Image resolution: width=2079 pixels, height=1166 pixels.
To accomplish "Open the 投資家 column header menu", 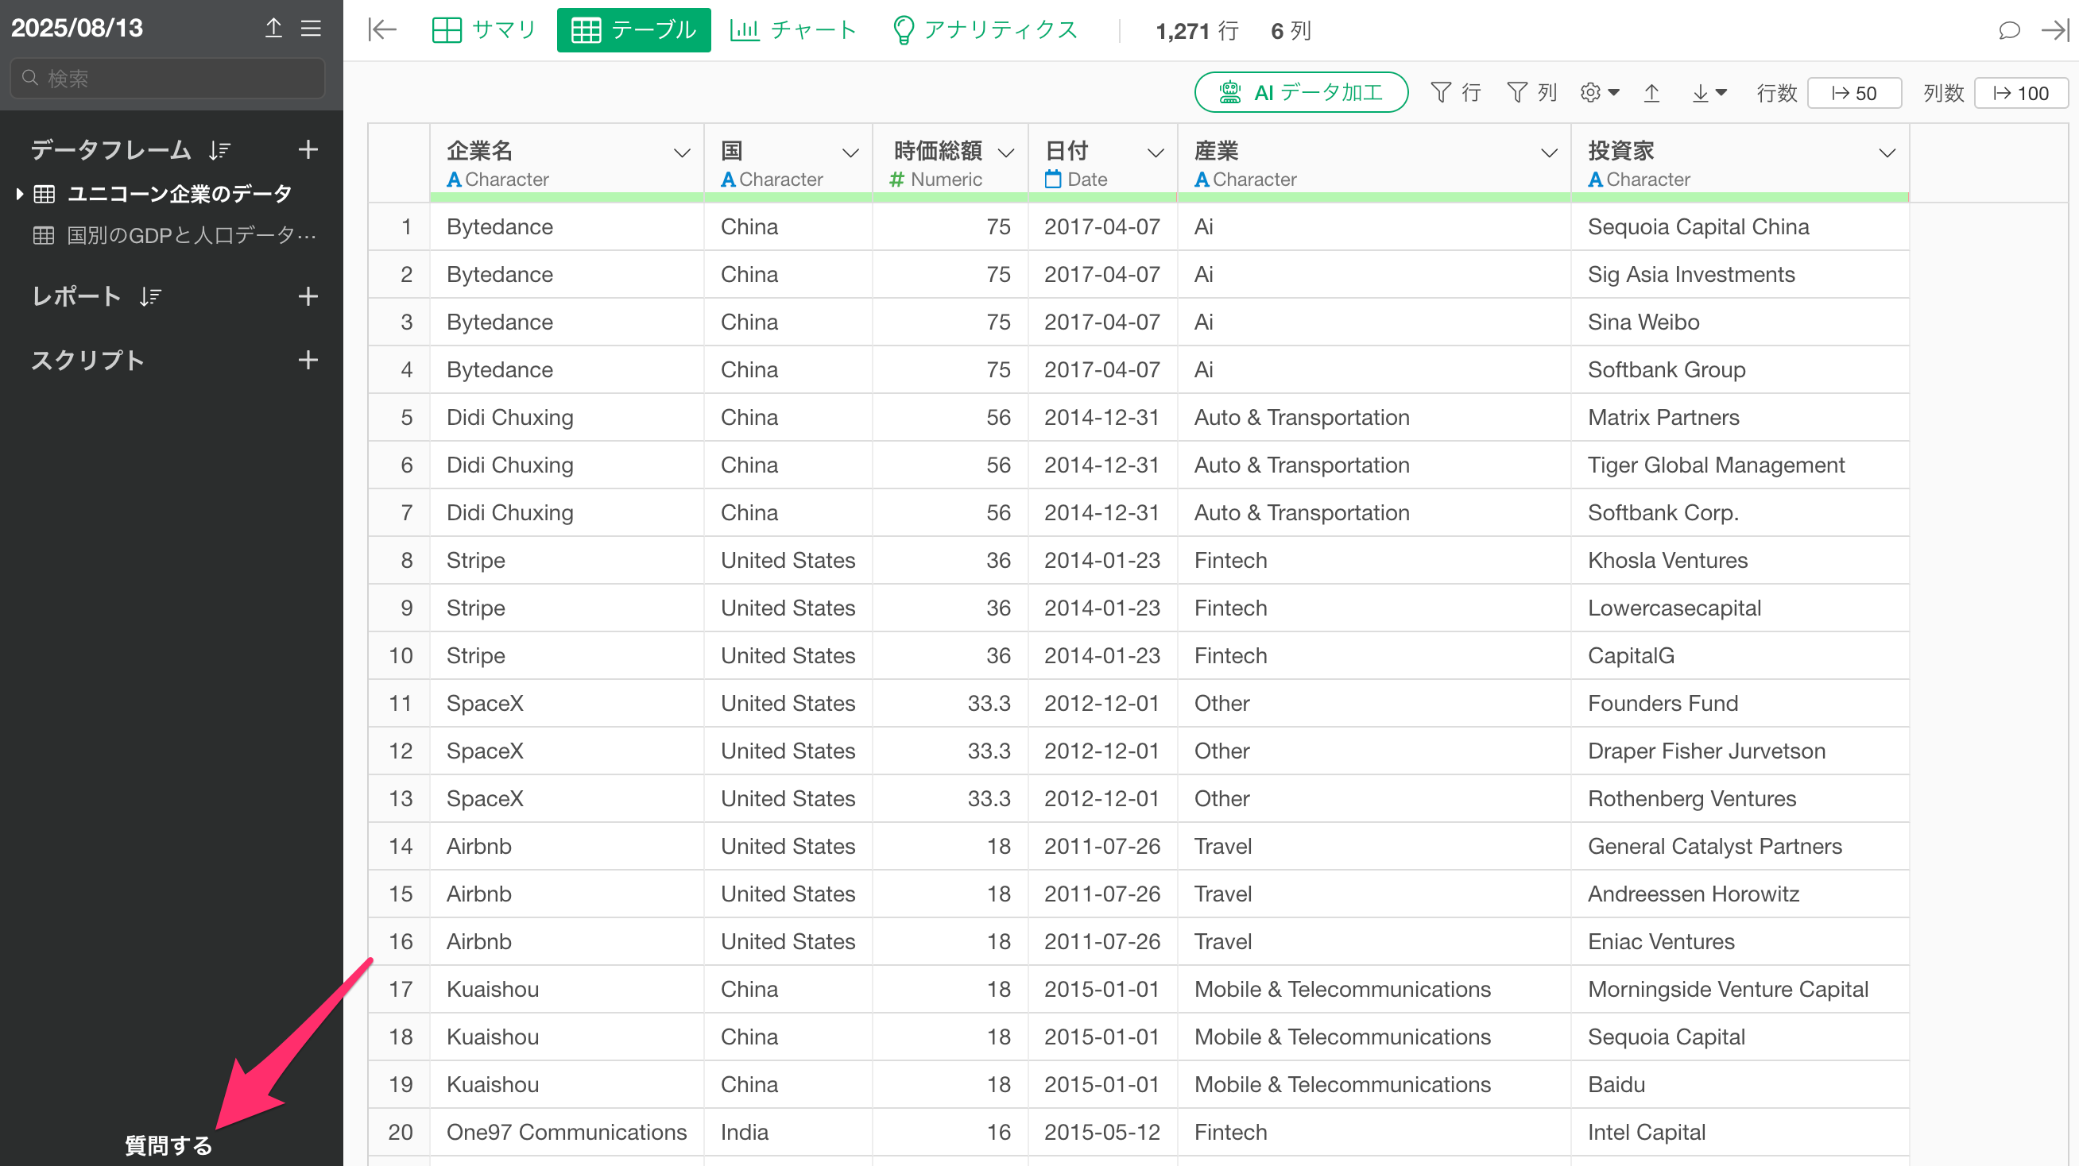I will (x=1887, y=153).
